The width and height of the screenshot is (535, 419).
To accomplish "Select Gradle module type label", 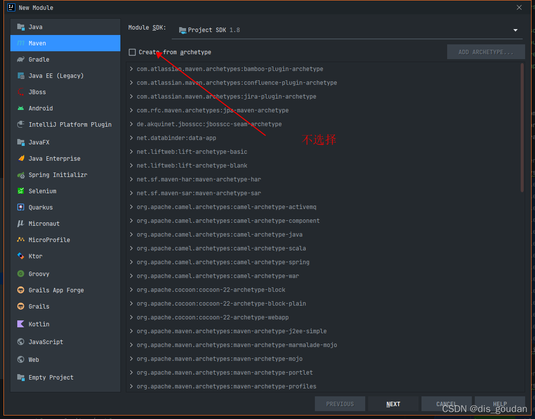I will tap(39, 60).
